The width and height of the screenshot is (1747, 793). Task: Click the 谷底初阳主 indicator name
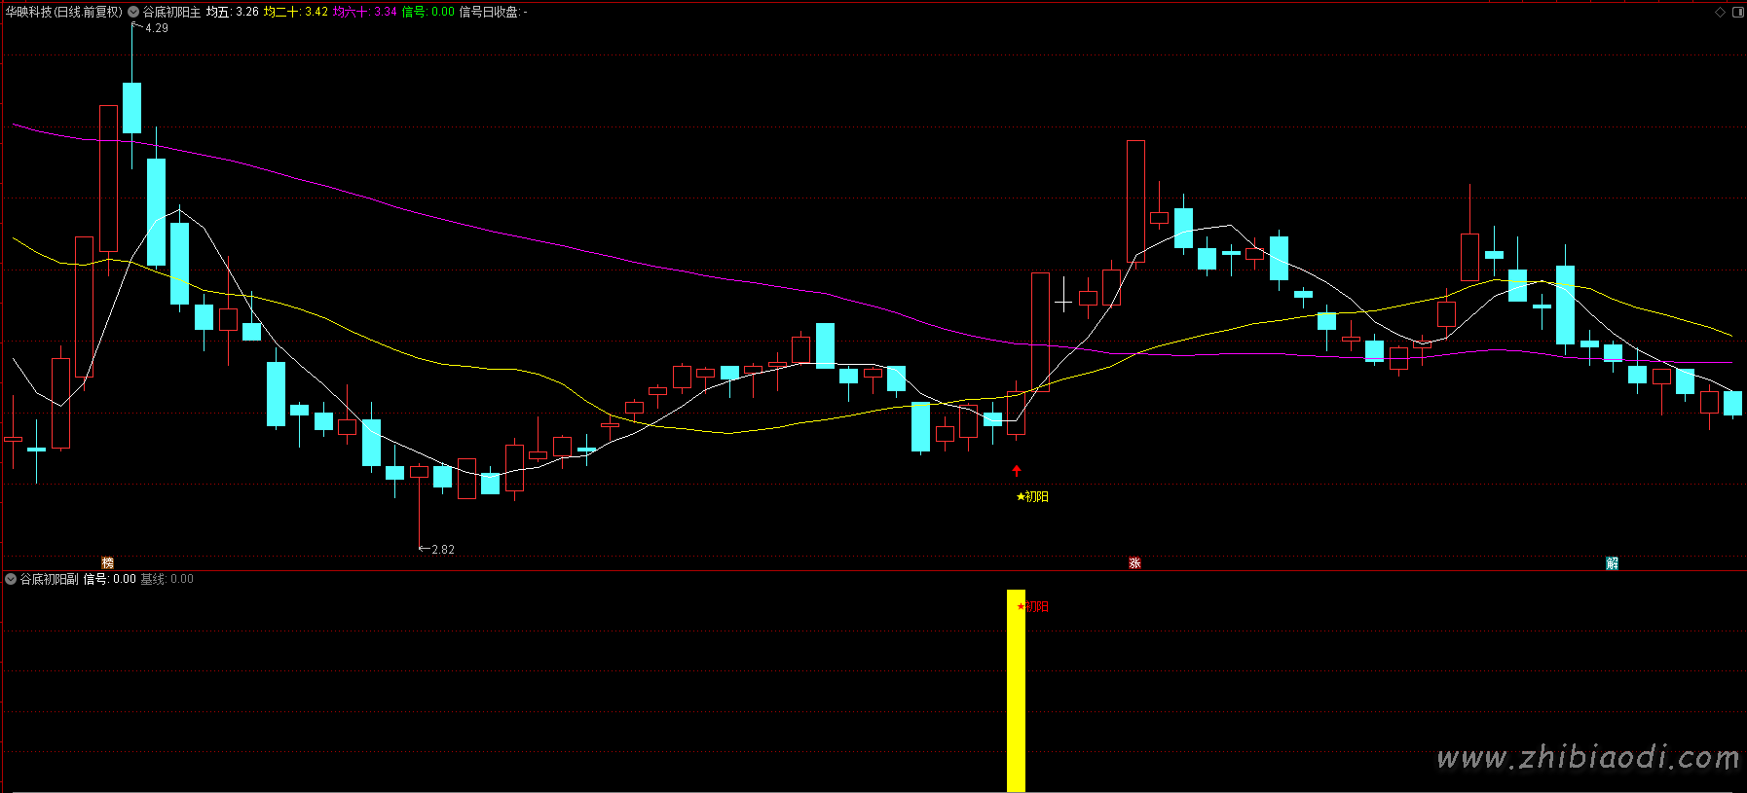[x=171, y=12]
